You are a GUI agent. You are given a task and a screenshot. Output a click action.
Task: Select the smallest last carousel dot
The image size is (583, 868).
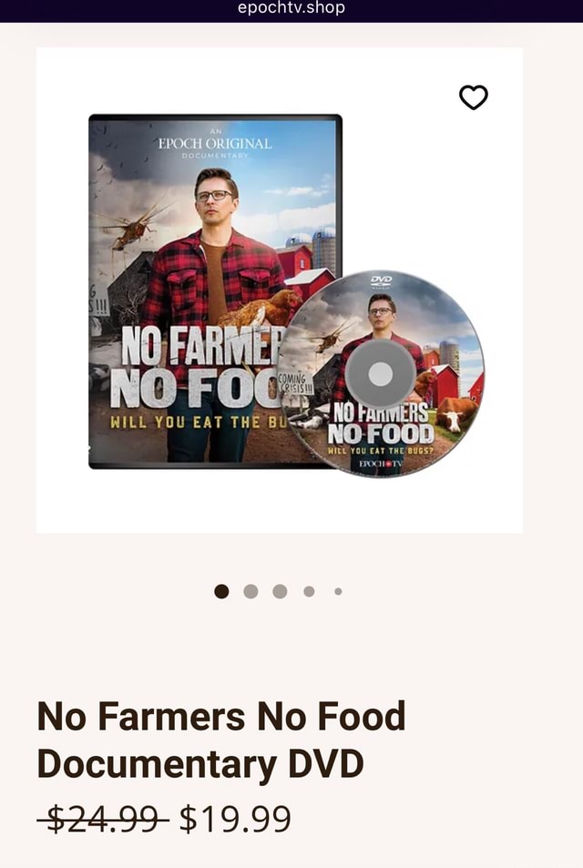pyautogui.click(x=338, y=591)
